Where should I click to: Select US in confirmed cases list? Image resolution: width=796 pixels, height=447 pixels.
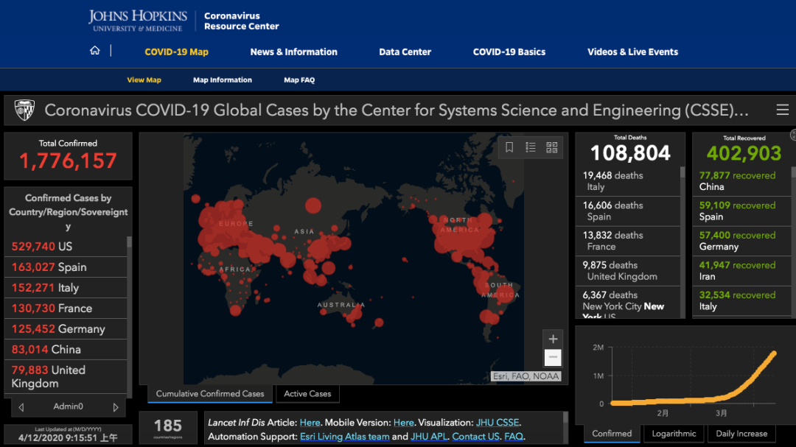click(42, 247)
